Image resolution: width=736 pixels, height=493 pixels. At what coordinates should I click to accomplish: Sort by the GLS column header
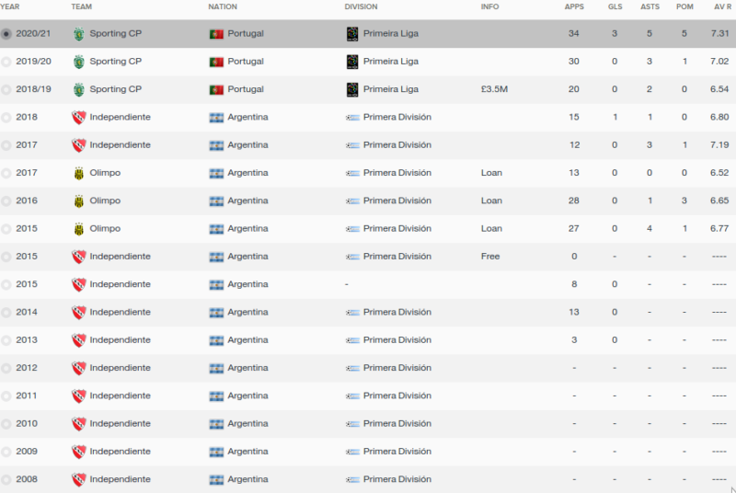[615, 6]
